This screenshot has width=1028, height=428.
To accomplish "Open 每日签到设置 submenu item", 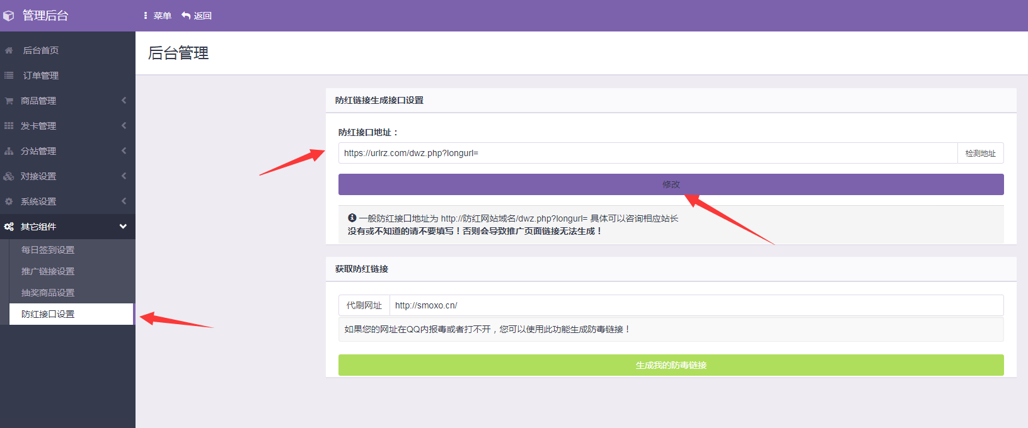I will click(48, 250).
